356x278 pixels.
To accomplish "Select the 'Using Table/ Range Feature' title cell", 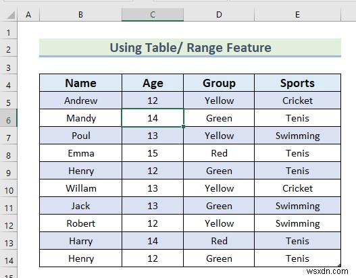I will click(190, 48).
